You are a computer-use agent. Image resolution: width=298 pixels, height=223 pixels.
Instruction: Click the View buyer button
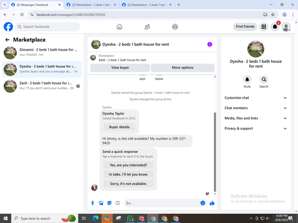coord(120,68)
